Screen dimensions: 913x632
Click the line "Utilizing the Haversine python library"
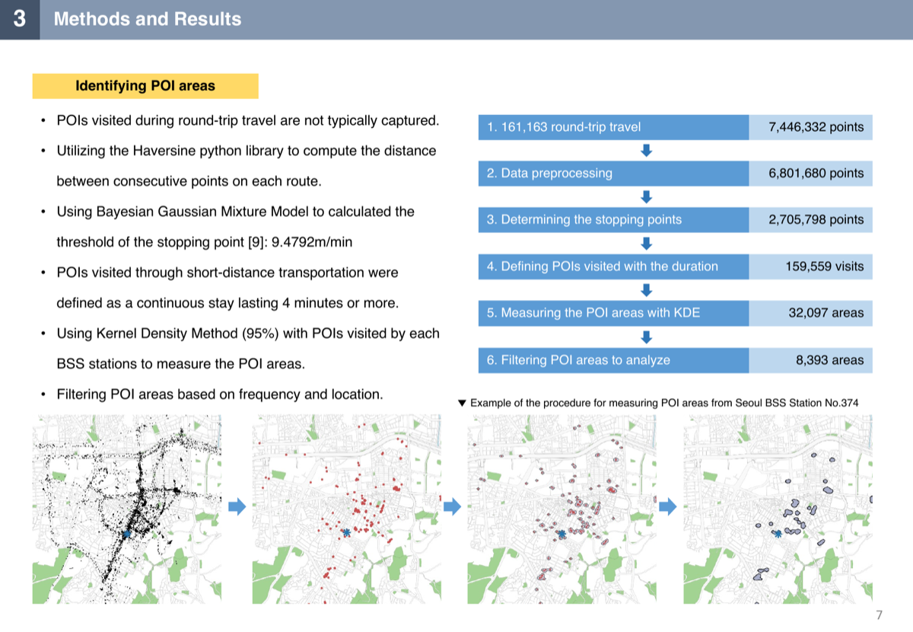247,151
